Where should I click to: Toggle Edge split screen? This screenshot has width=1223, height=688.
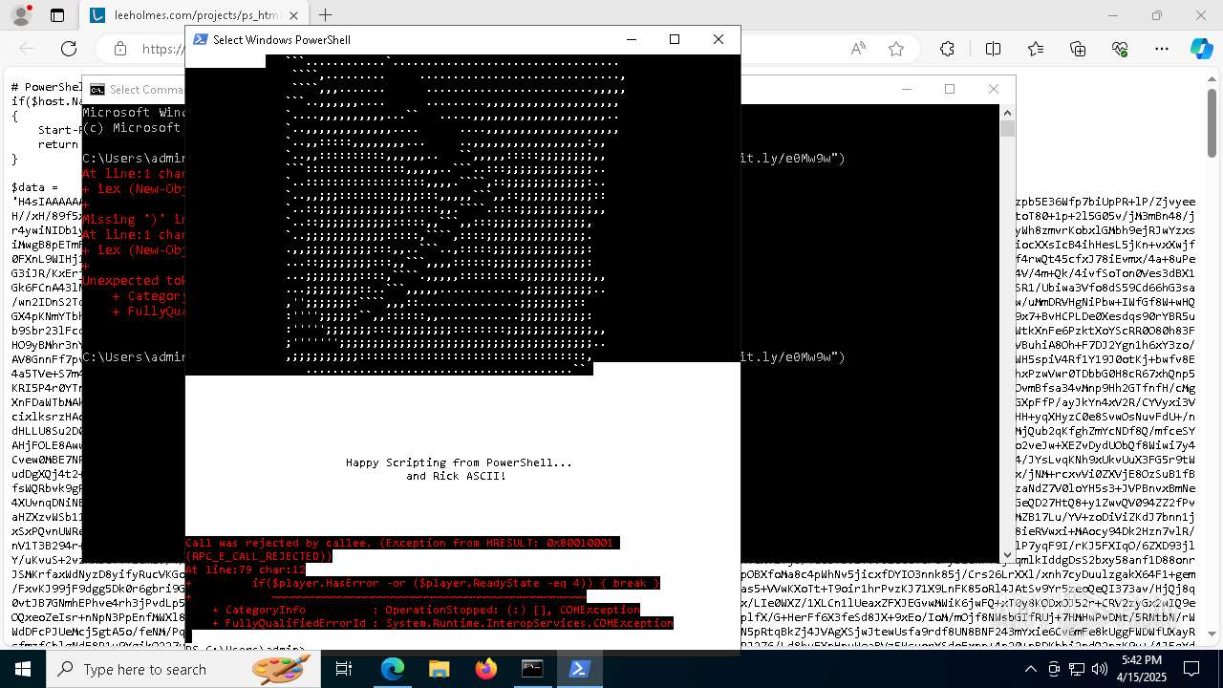993,49
